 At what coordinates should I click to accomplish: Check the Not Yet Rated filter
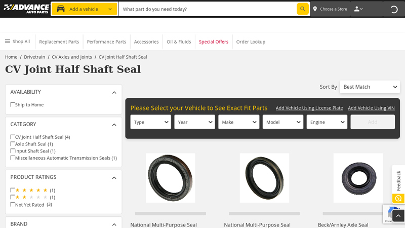pos(12,204)
